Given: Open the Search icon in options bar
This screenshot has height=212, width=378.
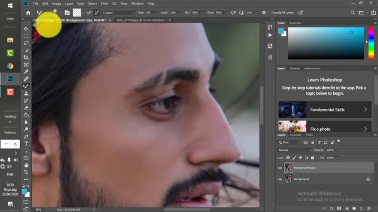Looking at the screenshot, I should tap(353, 13).
